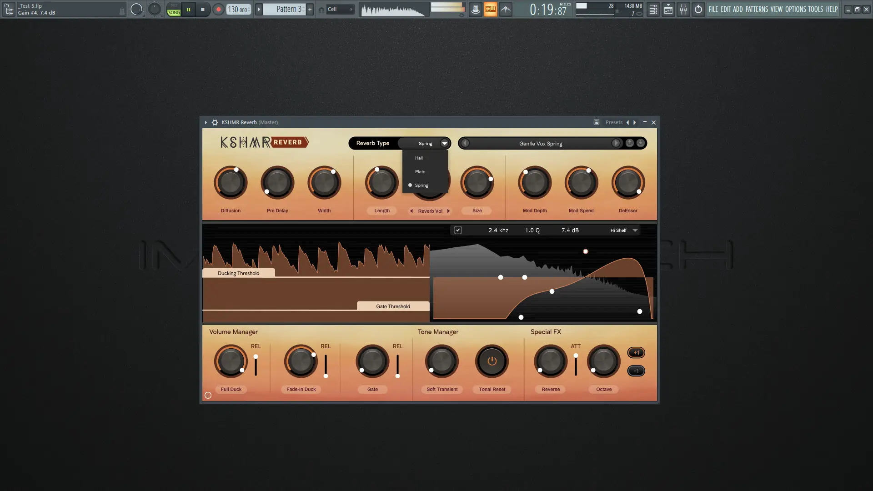
Task: Stop playback with the stop button
Action: (203, 9)
